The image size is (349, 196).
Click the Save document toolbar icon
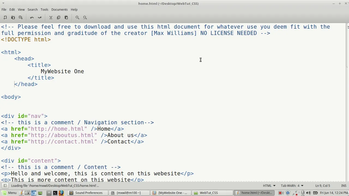20,17
